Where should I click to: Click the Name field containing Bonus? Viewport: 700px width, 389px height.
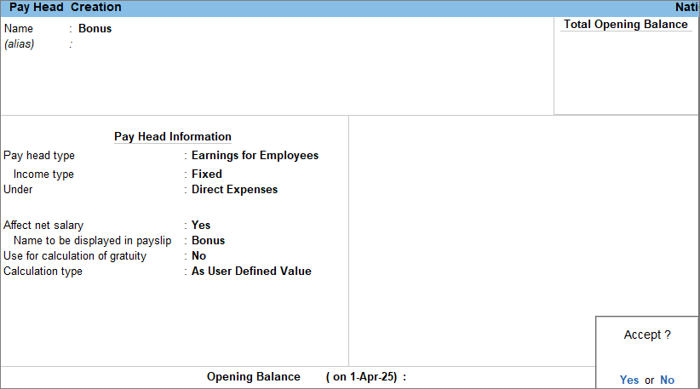(x=95, y=29)
